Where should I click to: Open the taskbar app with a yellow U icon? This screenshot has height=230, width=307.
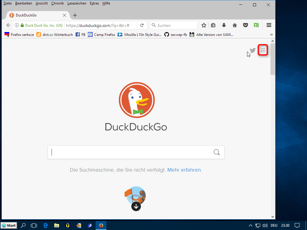pos(67,226)
